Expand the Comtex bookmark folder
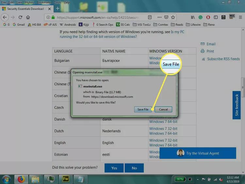Screen dimensions: 245x184 pos(161,25)
